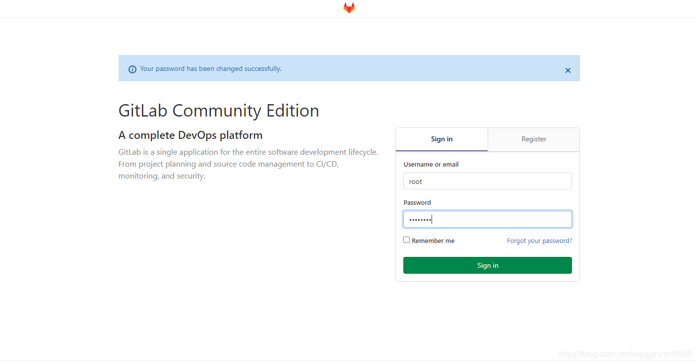Screen dimensions: 696x363
Task: Click the info icon in the alert banner
Action: click(132, 69)
